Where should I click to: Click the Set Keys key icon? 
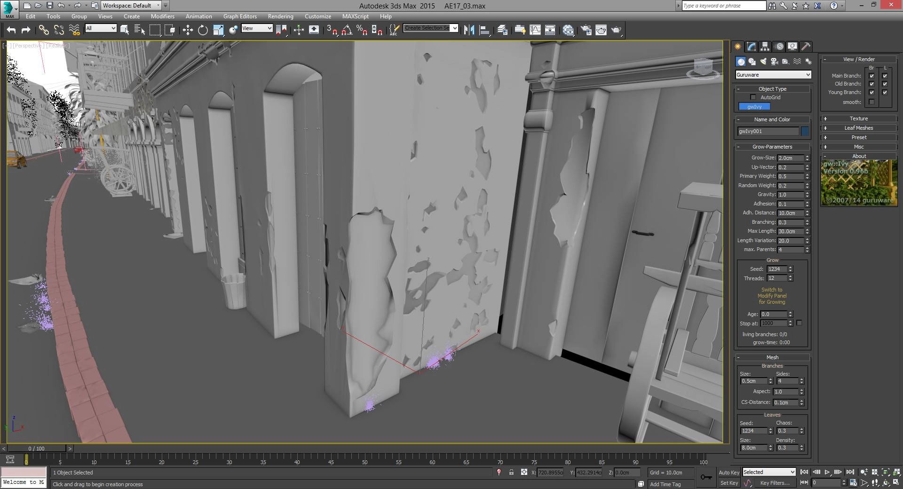click(706, 477)
